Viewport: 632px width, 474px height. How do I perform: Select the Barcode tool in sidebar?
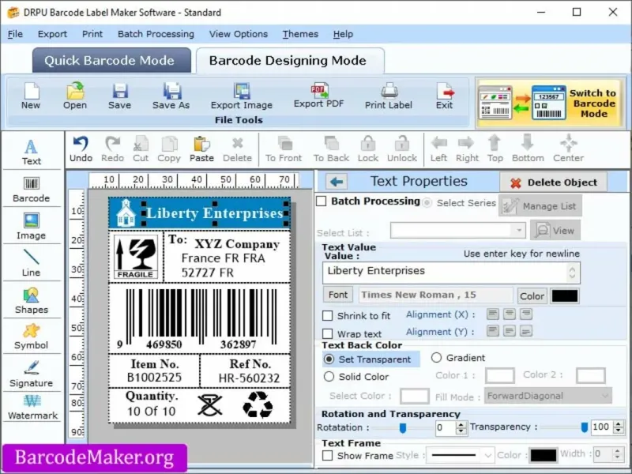point(32,190)
